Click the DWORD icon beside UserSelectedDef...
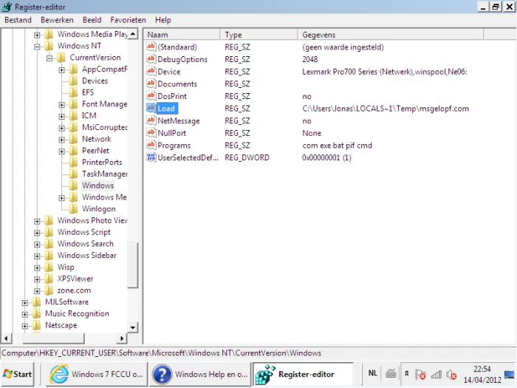 point(151,157)
